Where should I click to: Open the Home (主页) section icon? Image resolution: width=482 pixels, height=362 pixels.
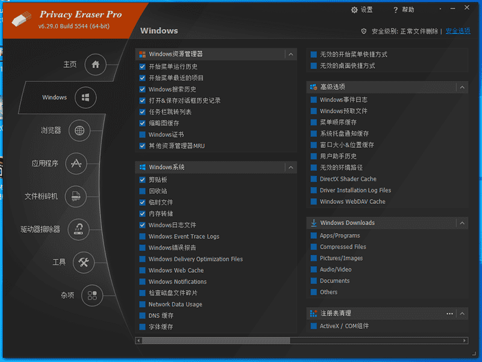tap(95, 65)
